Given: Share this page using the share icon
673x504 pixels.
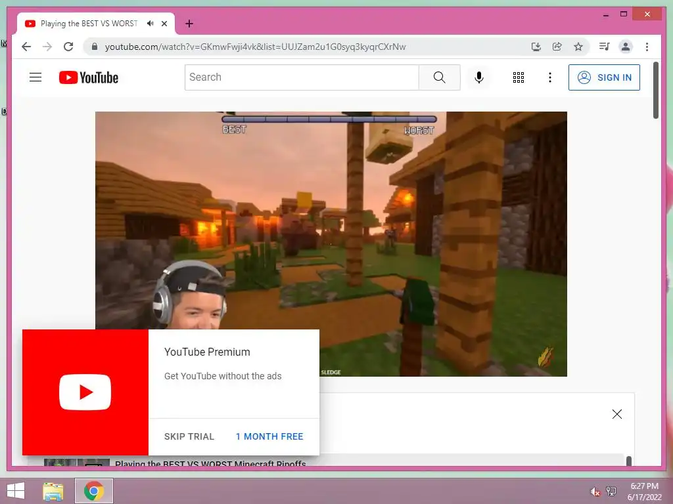Looking at the screenshot, I should [x=557, y=47].
